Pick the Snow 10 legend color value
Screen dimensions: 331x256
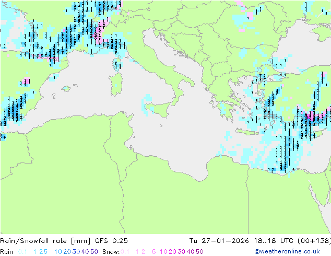163,252
